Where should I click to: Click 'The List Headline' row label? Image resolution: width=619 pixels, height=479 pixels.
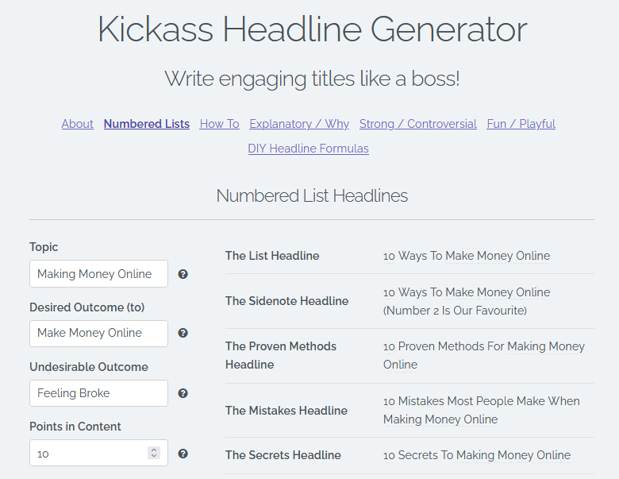(x=272, y=256)
